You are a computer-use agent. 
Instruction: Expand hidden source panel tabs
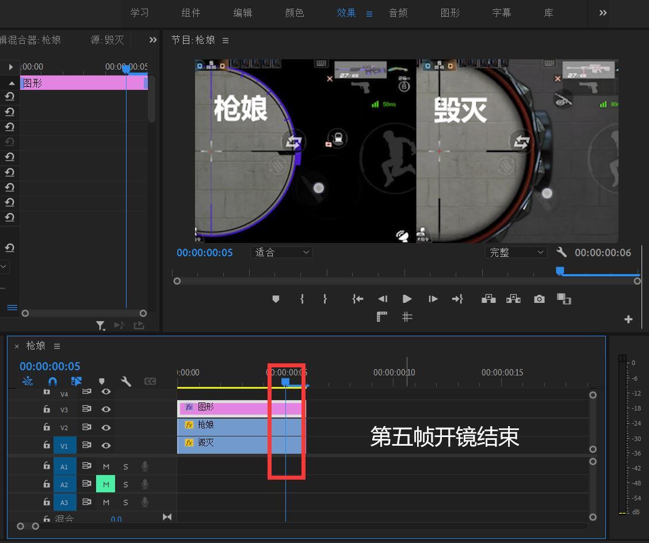click(x=153, y=40)
